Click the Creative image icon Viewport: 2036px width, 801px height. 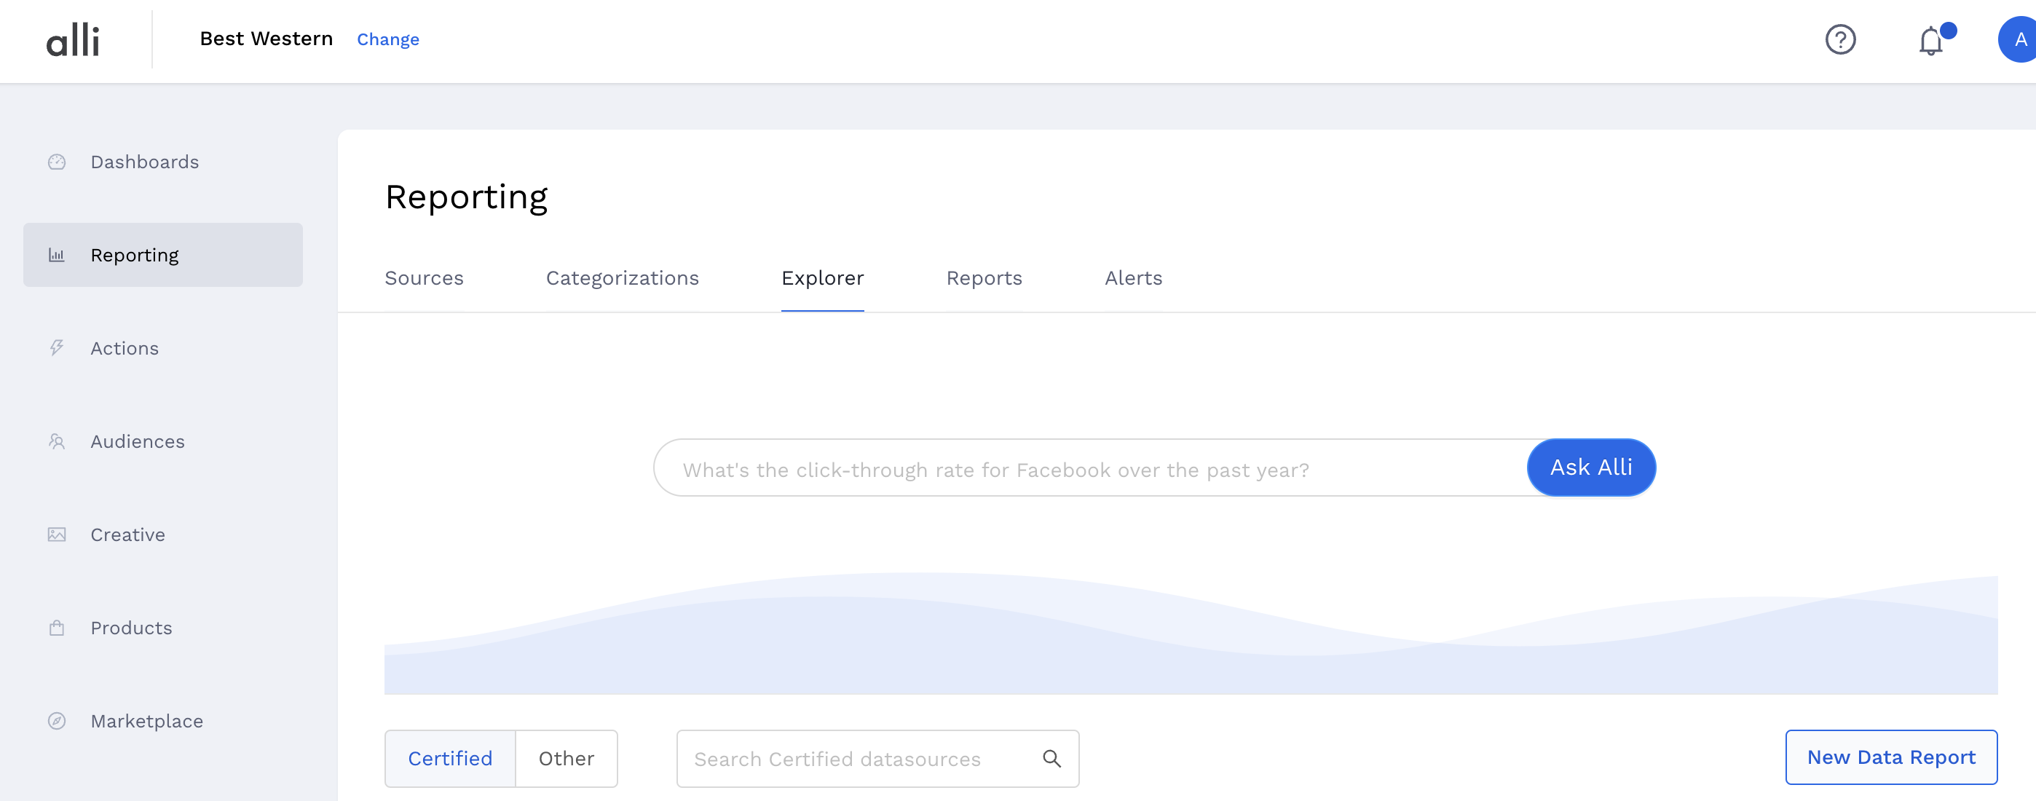click(x=57, y=535)
